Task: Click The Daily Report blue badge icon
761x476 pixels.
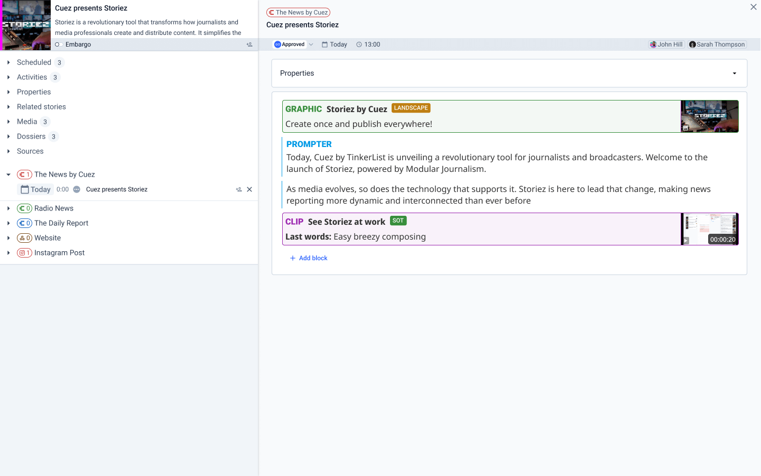Action: 24,223
